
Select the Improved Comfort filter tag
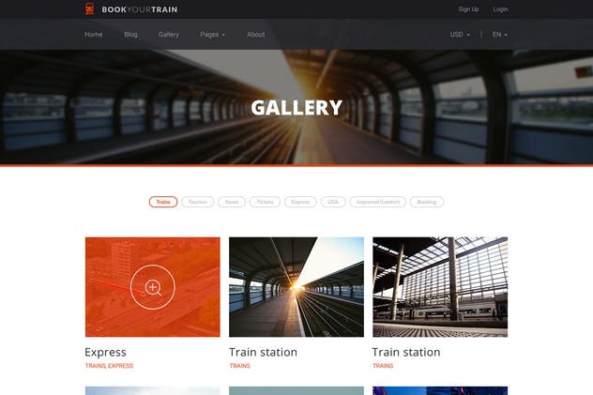click(378, 202)
